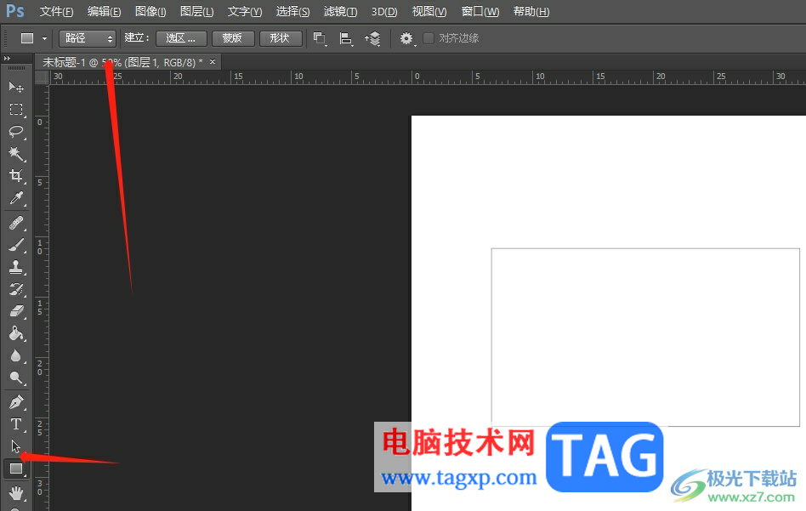Select the Dodge tool
Viewport: 806px width, 511px height.
(x=16, y=378)
